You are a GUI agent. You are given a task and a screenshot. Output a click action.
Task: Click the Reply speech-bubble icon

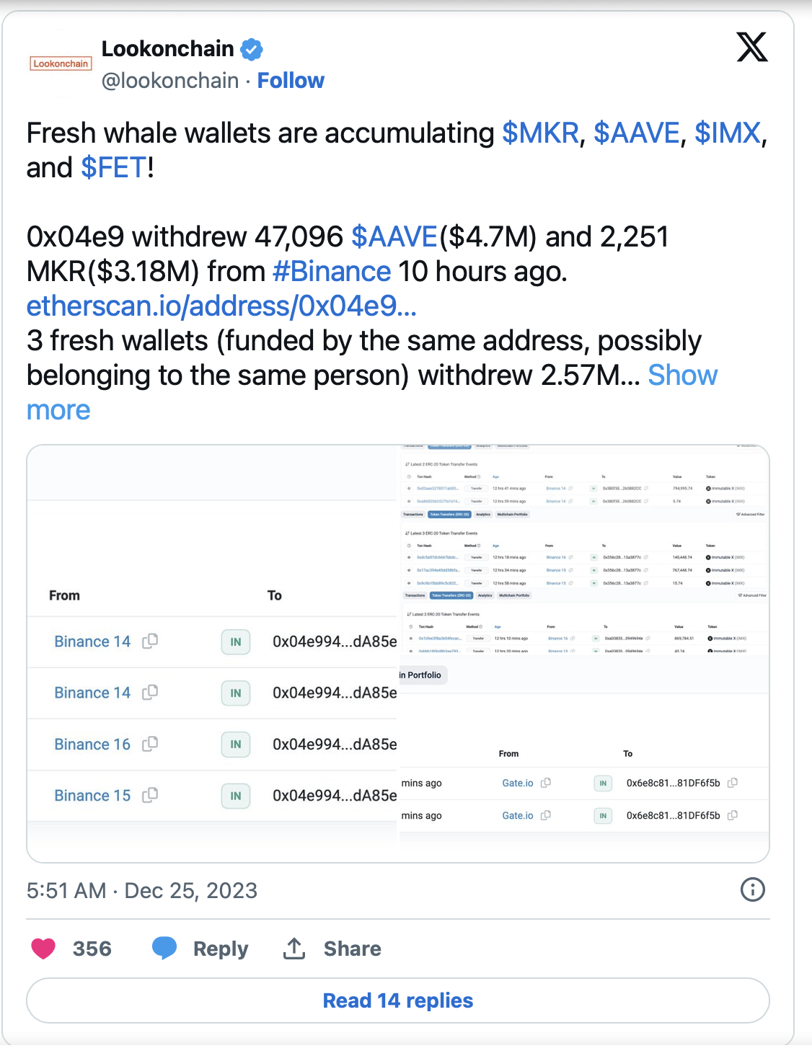point(164,949)
